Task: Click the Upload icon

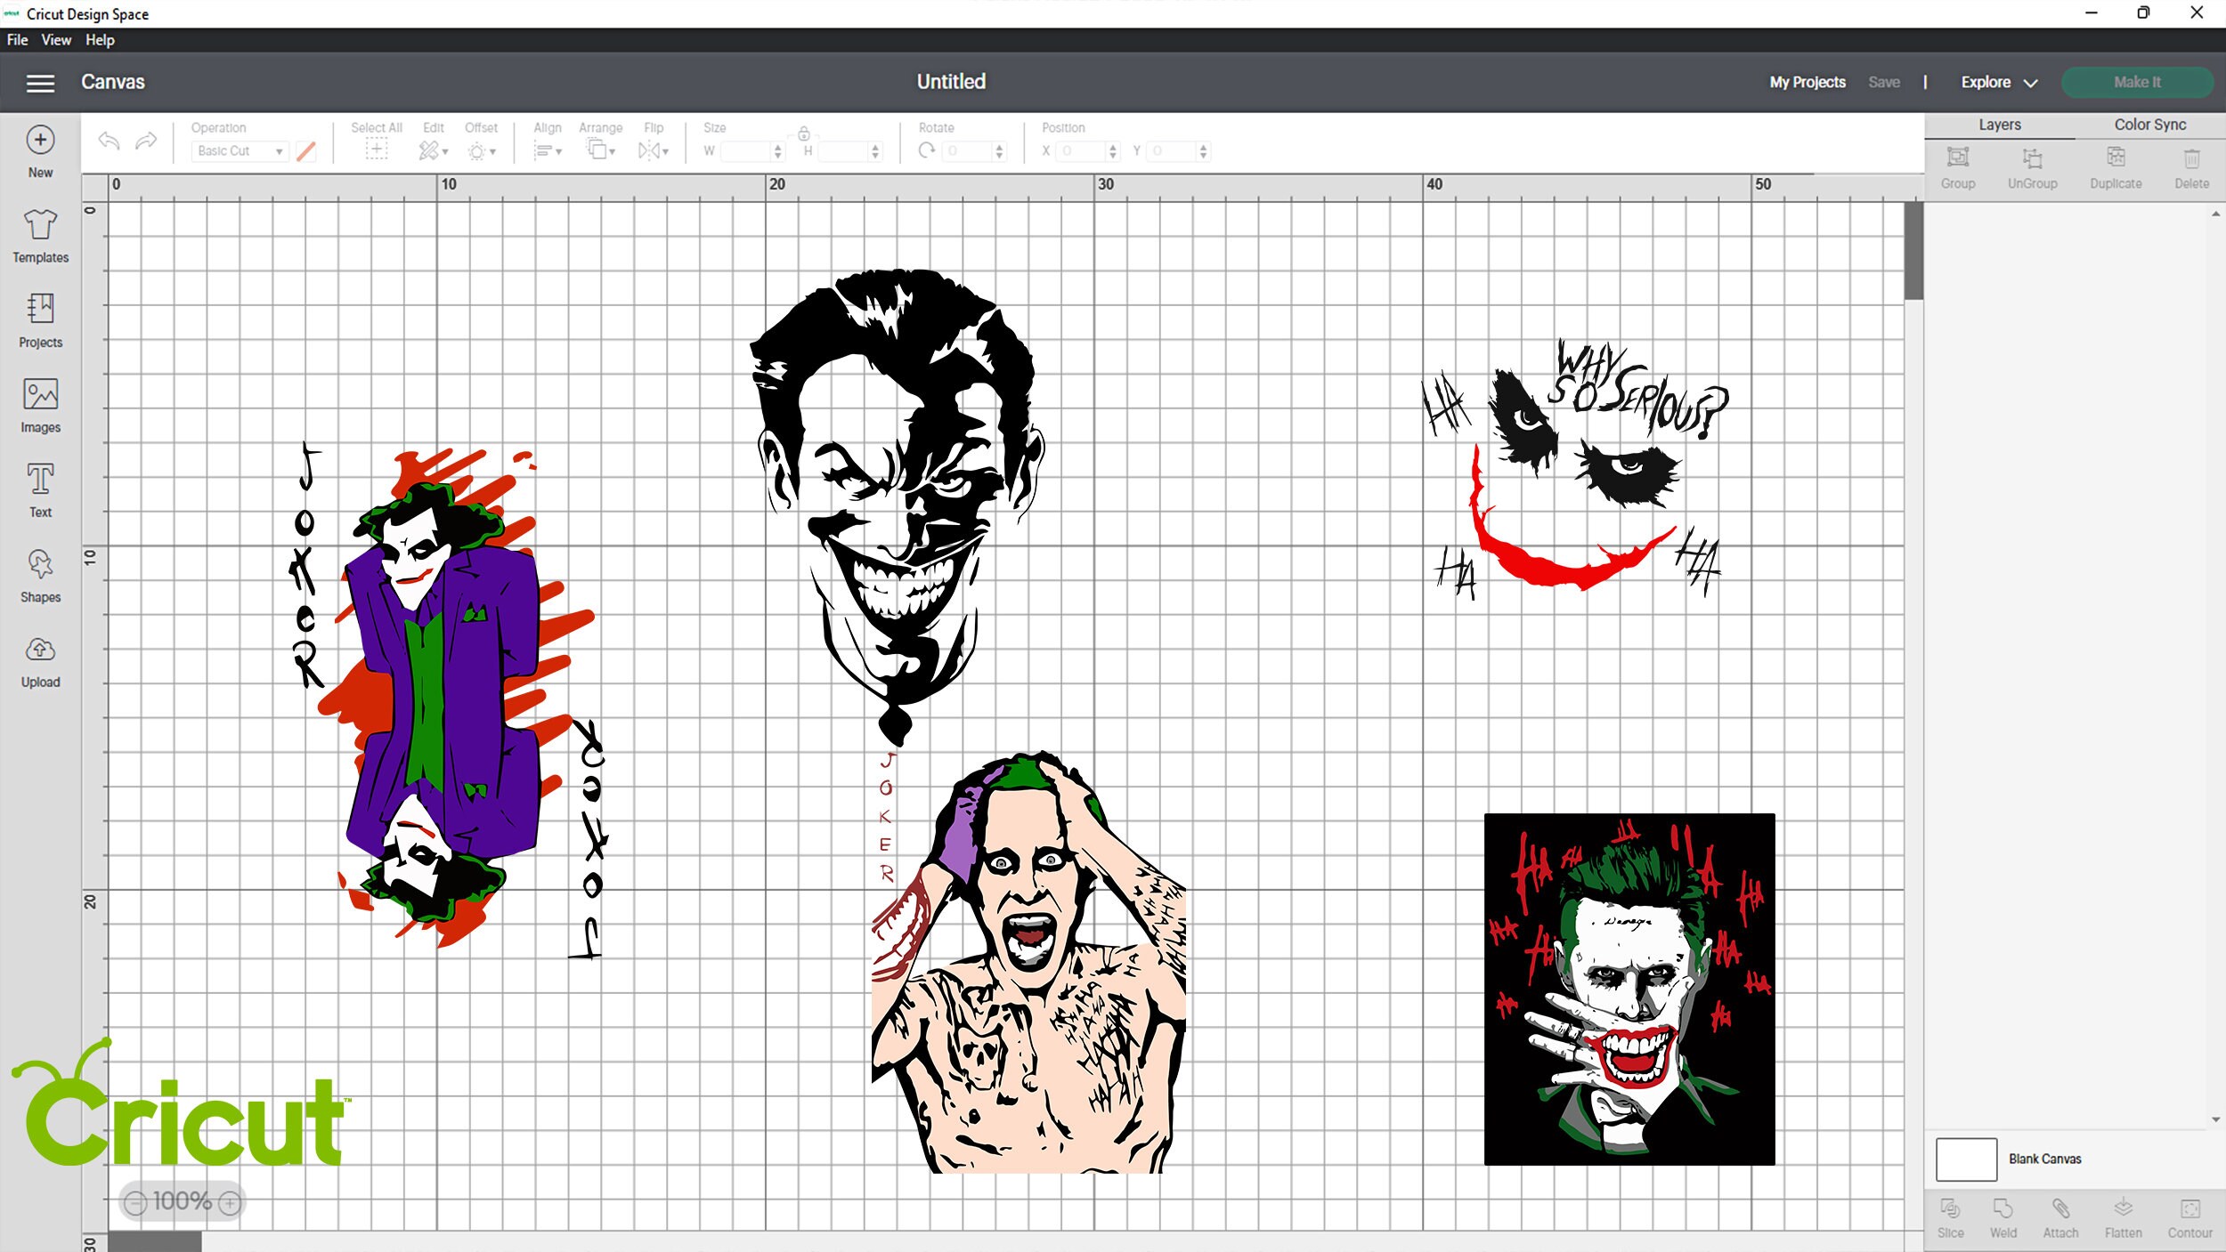Action: click(40, 650)
